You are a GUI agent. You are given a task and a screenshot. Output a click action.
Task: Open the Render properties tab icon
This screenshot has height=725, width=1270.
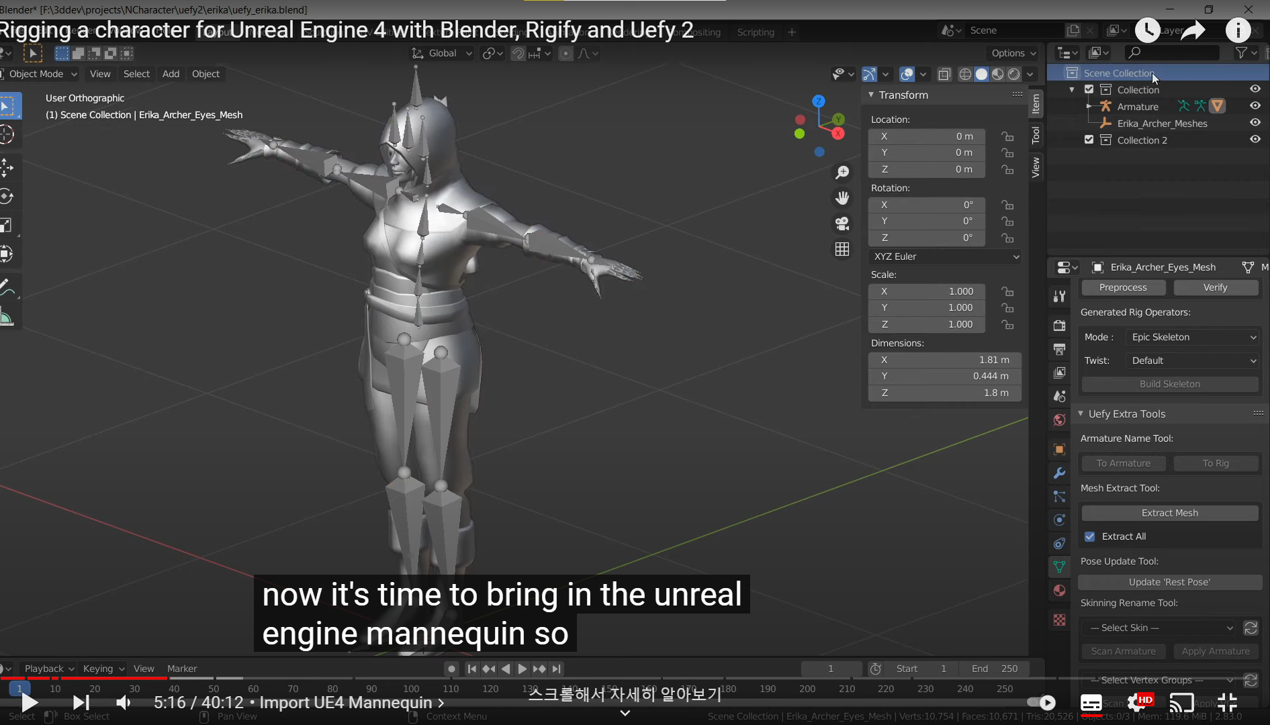pyautogui.click(x=1059, y=326)
